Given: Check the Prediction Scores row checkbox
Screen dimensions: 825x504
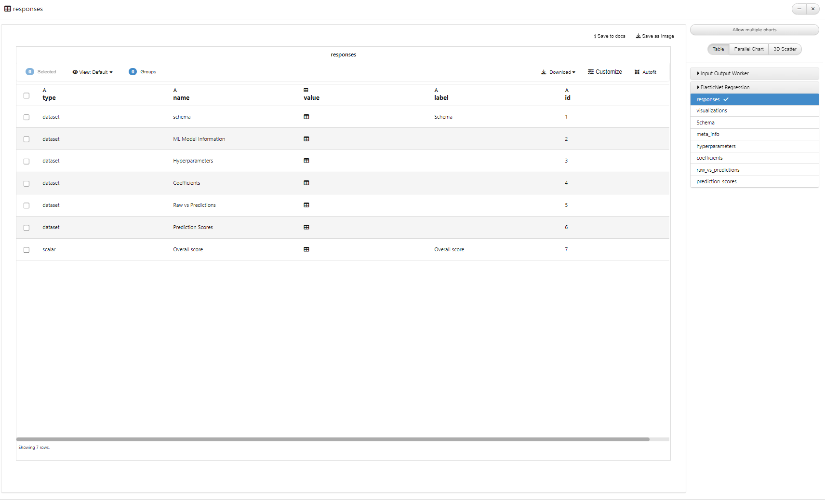Looking at the screenshot, I should (27, 228).
